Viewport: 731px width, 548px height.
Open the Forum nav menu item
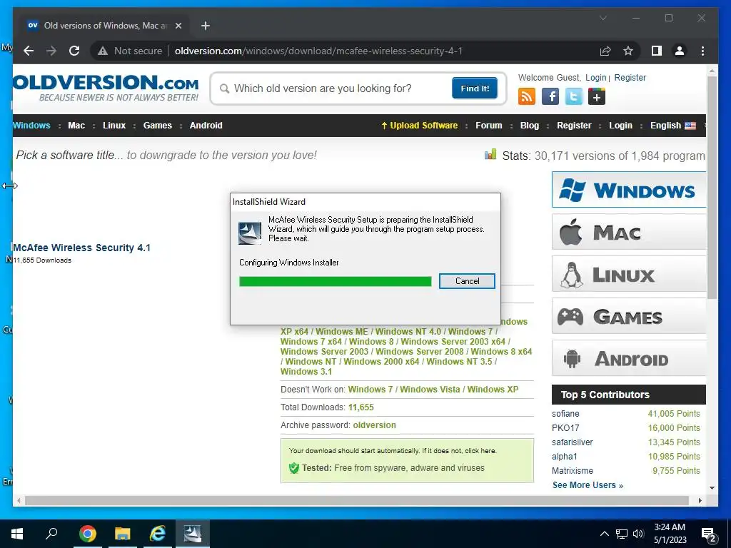pos(489,126)
